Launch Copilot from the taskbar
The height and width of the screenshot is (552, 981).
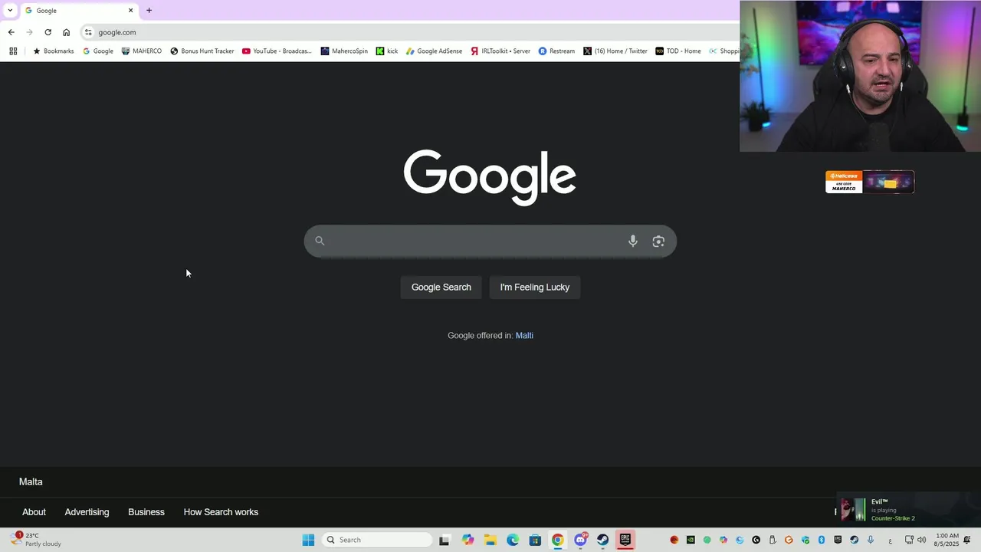point(468,540)
